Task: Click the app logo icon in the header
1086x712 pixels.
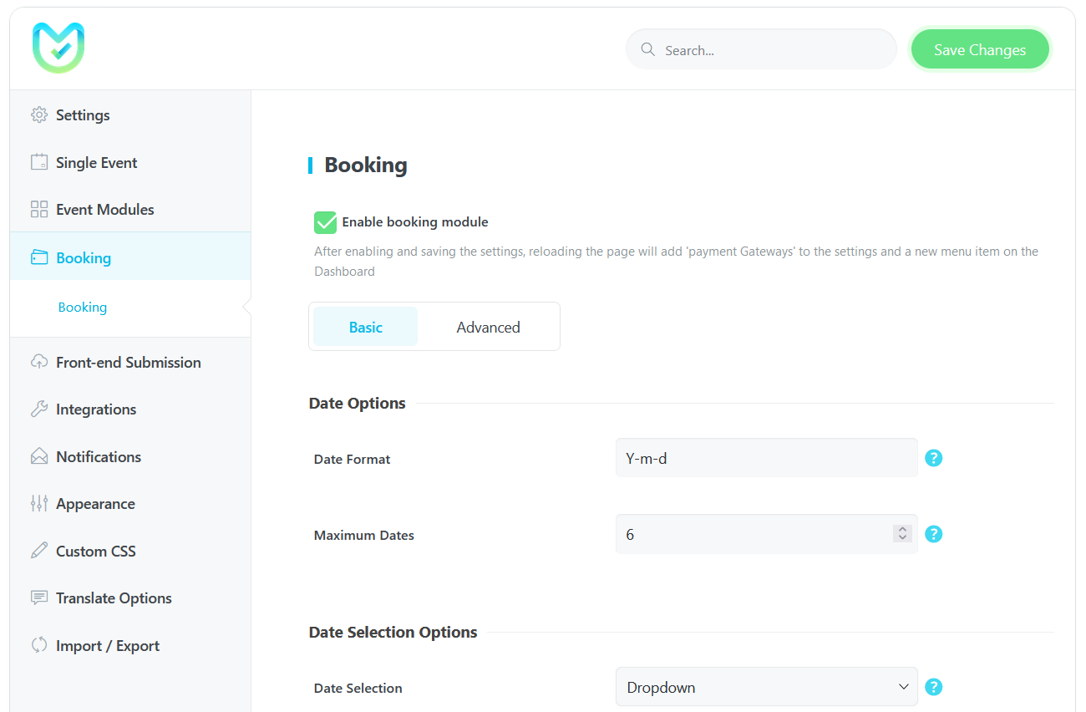Action: click(x=58, y=48)
